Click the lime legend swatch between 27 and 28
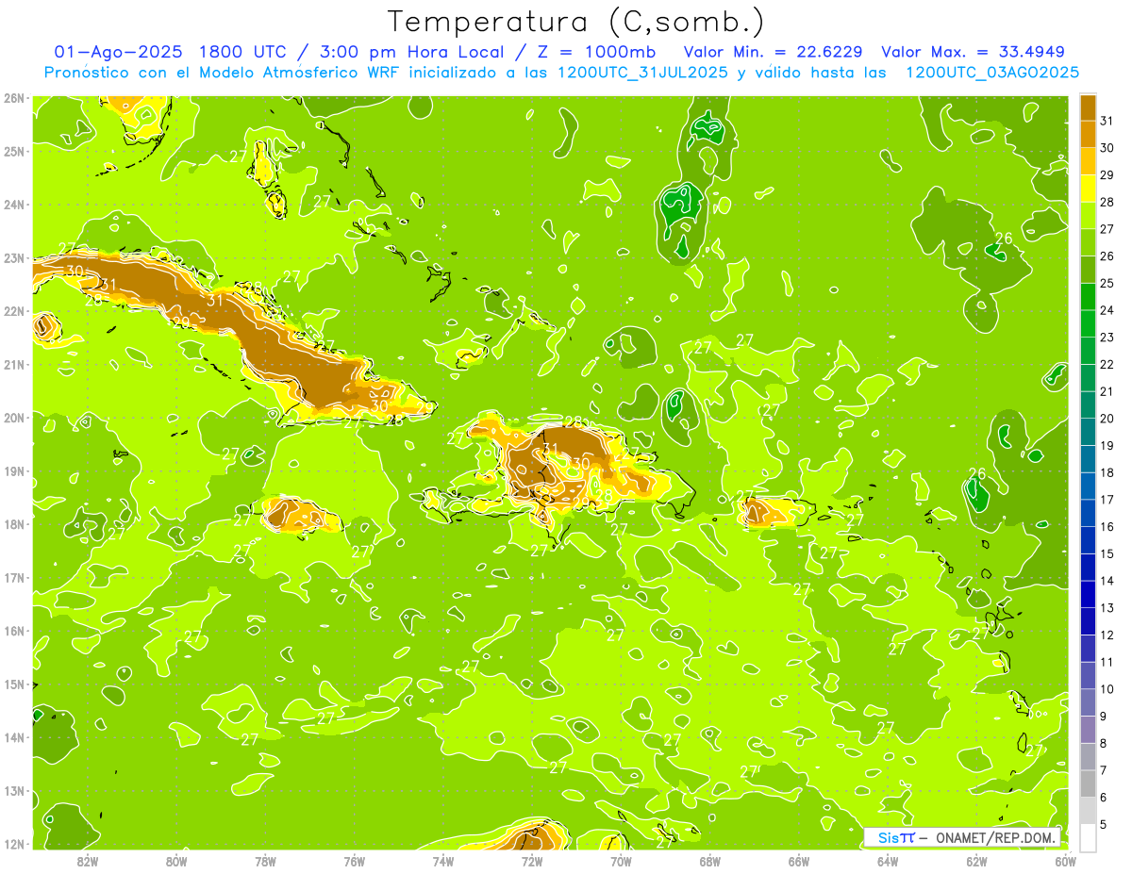Viewport: 1132px width, 874px height. coord(1088,215)
